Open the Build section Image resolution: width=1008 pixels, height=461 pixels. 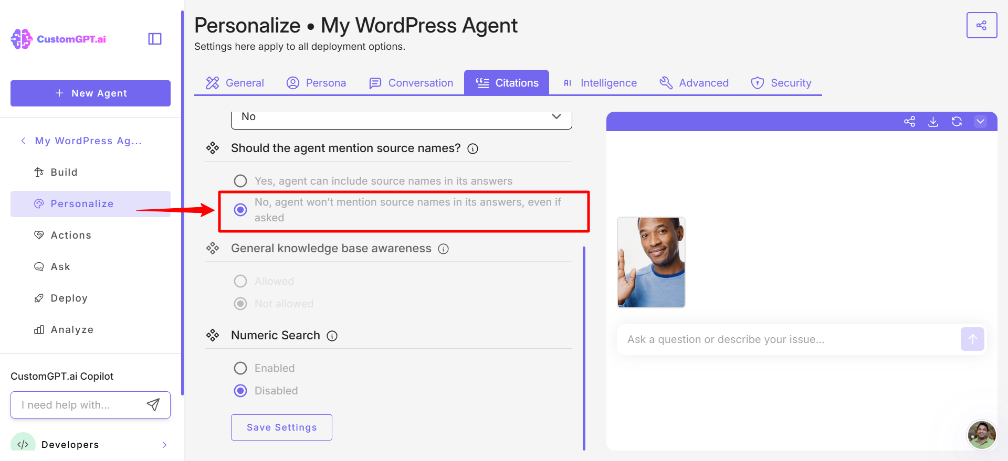90,172
